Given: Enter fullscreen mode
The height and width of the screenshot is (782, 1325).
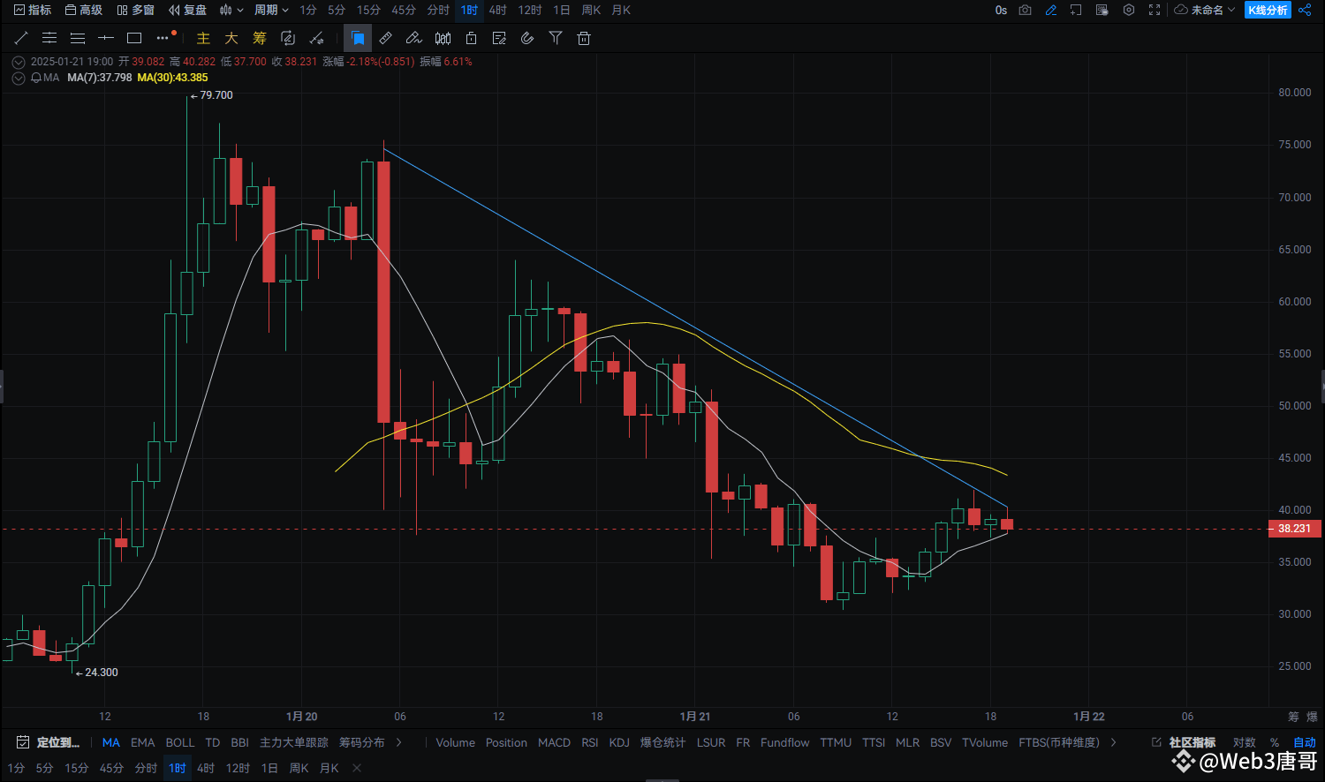Looking at the screenshot, I should [x=1155, y=10].
